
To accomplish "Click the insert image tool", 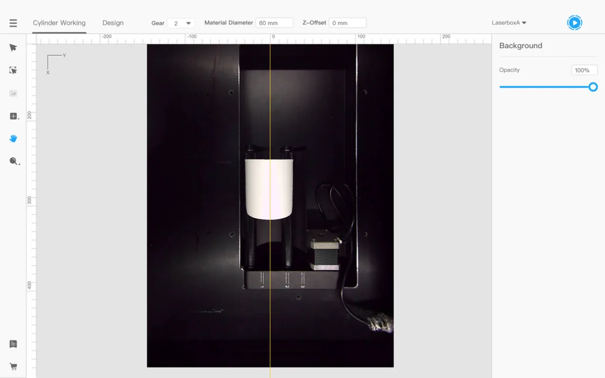I will (x=13, y=93).
